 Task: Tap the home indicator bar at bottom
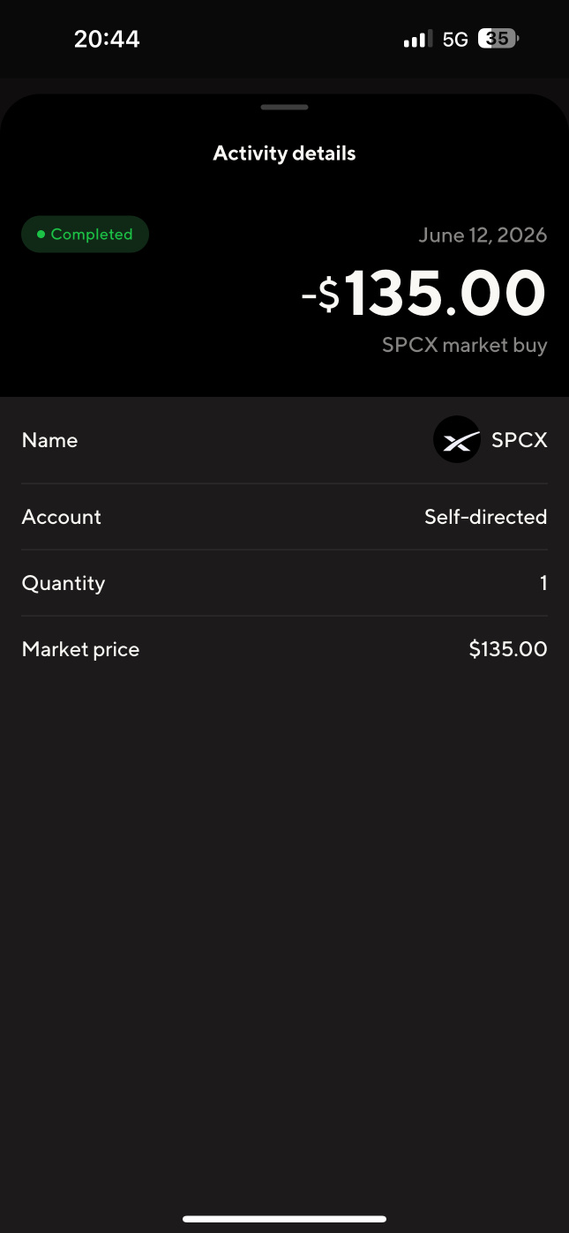[x=284, y=1219]
